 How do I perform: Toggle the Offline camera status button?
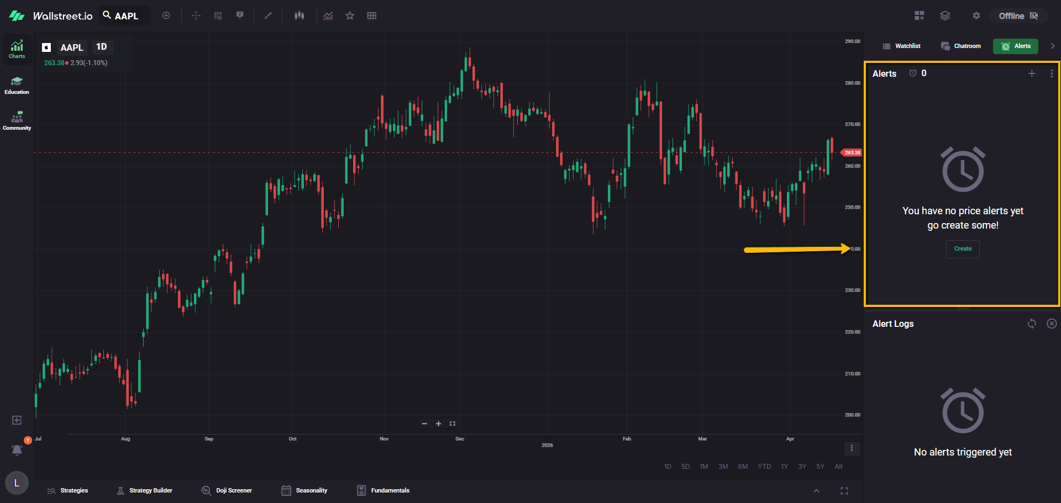(x=1018, y=16)
